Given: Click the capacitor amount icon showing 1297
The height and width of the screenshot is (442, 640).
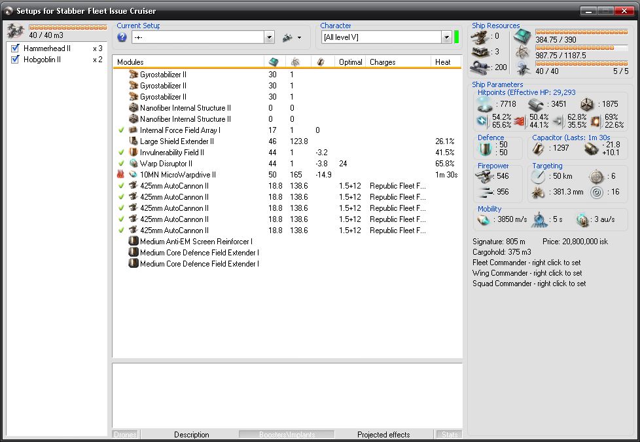Looking at the screenshot, I should point(539,149).
